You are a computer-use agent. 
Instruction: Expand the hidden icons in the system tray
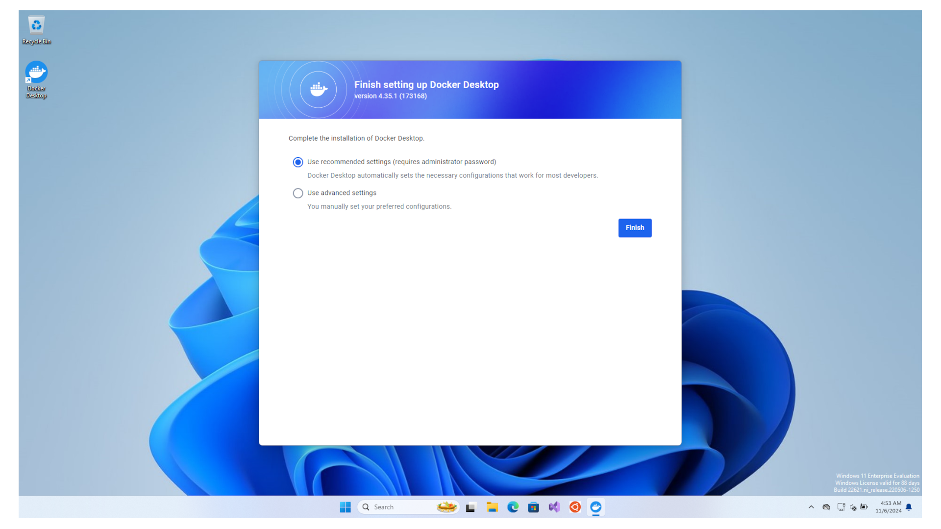(x=811, y=507)
